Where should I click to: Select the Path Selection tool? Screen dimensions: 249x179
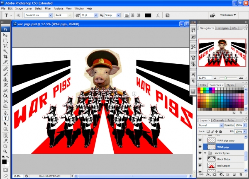pos(5,123)
